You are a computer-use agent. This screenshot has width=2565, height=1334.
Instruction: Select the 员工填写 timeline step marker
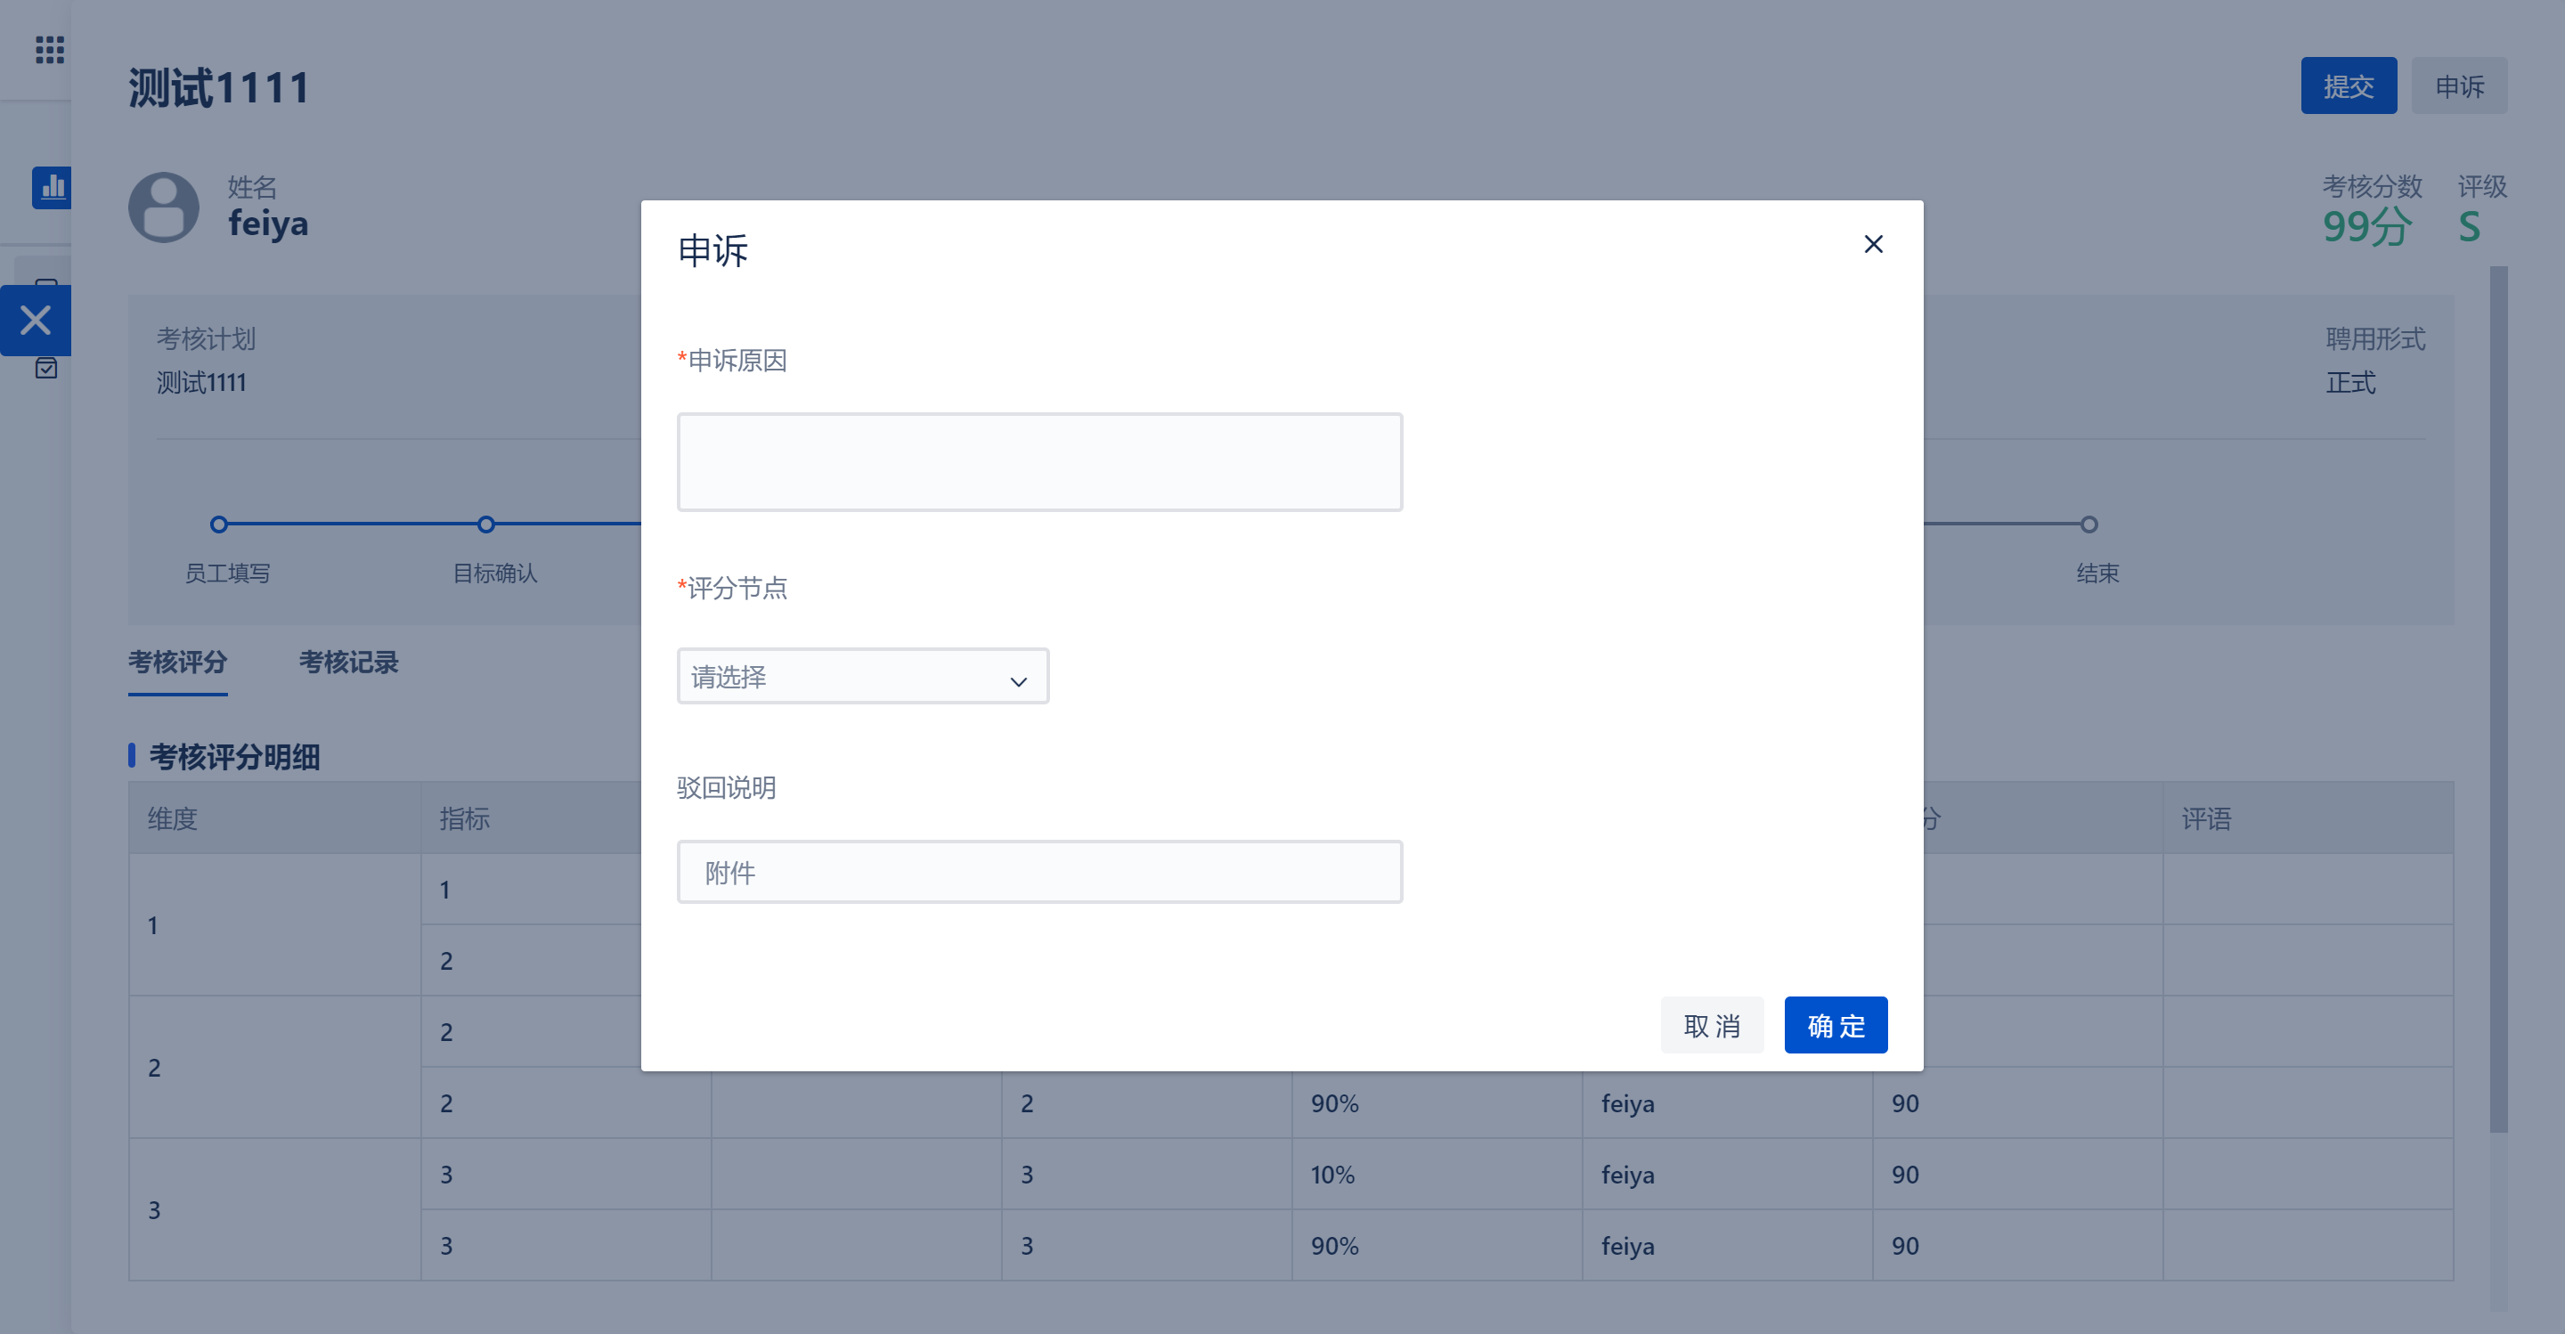tap(219, 524)
